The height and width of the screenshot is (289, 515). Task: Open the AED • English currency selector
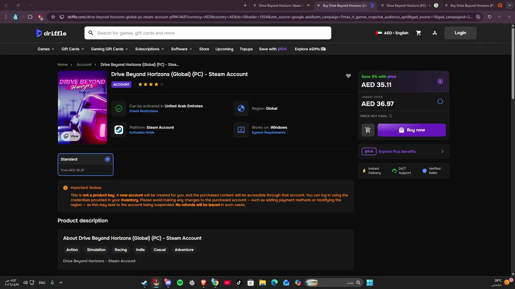coord(392,33)
